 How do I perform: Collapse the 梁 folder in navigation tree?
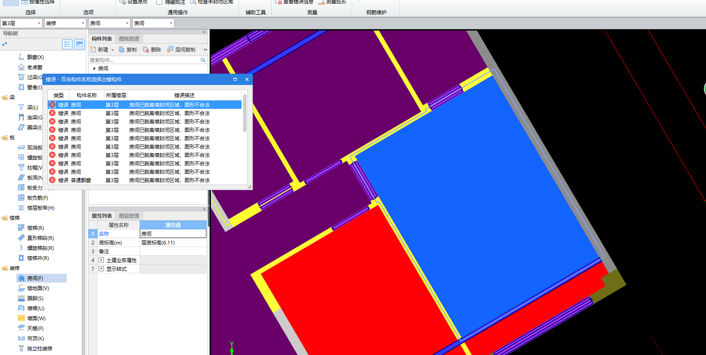point(5,97)
